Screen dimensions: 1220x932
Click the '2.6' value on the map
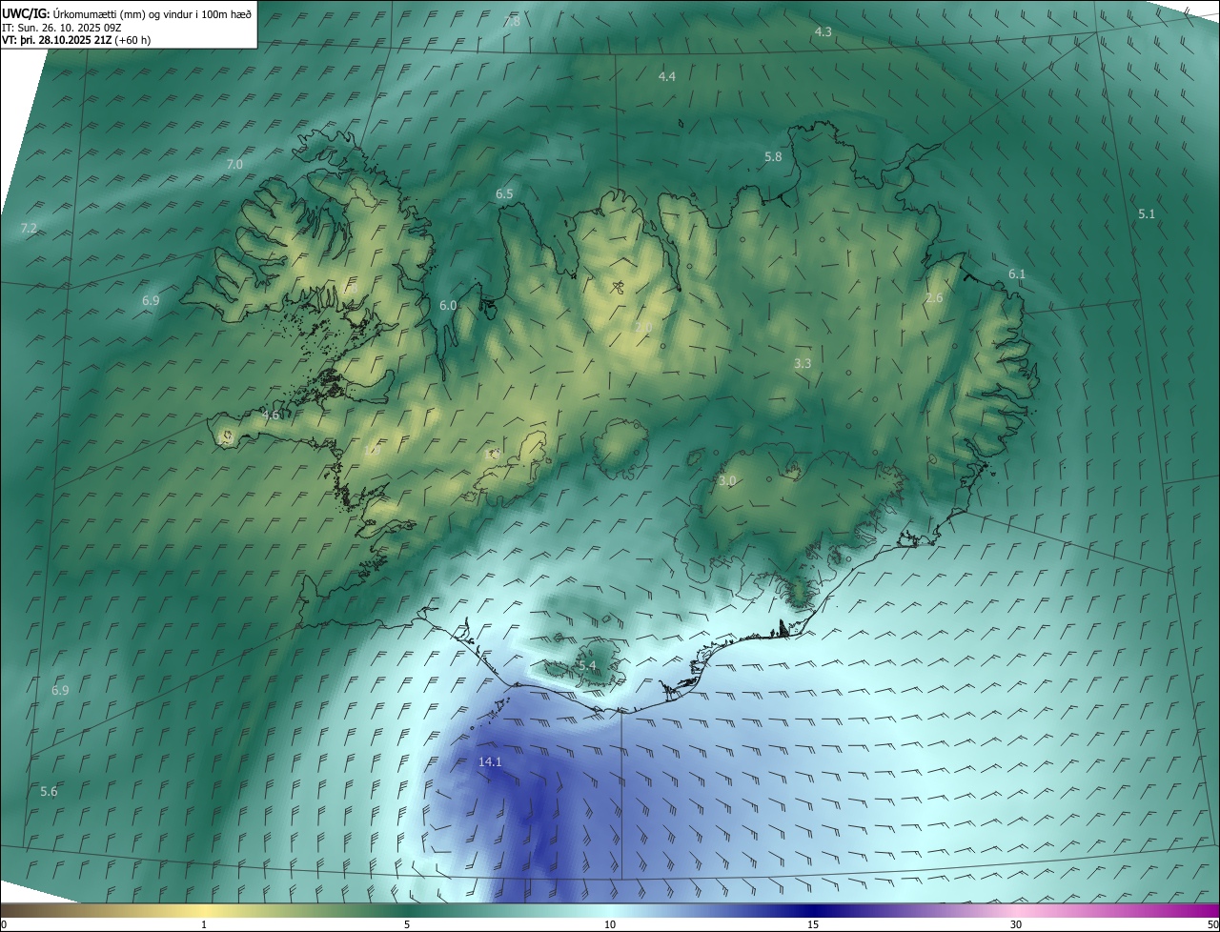[x=934, y=298]
